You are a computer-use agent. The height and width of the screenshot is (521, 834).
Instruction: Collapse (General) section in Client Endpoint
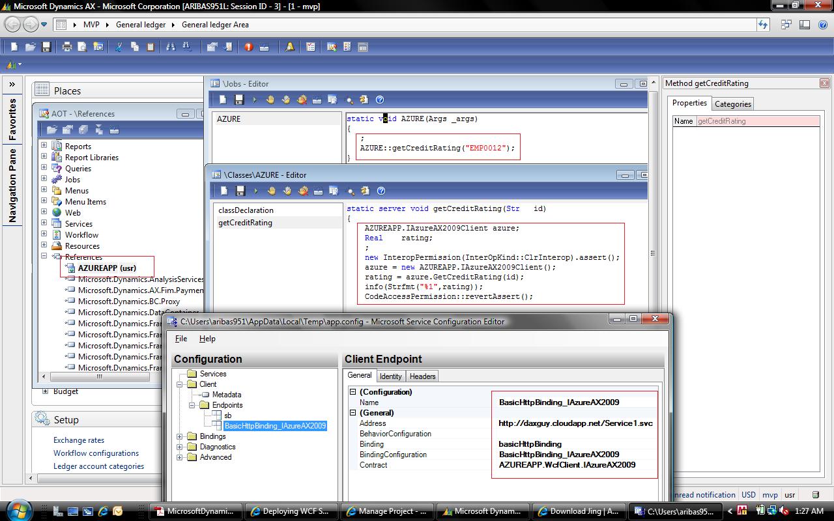tap(353, 413)
